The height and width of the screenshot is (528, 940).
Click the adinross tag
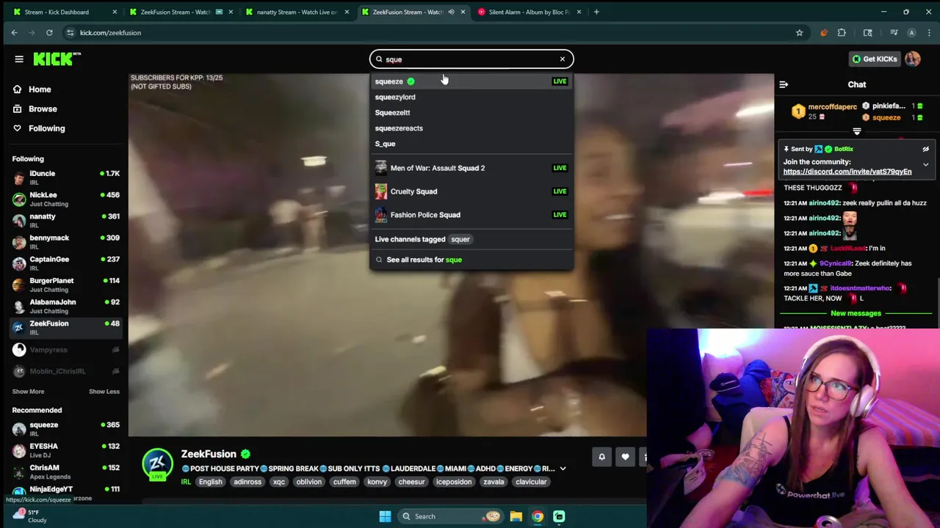coord(247,483)
